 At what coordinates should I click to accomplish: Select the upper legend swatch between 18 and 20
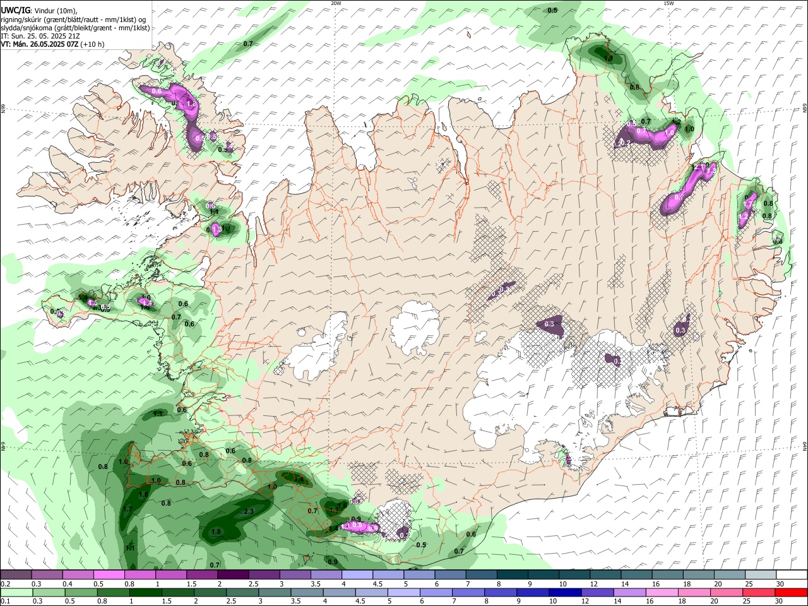[699, 575]
